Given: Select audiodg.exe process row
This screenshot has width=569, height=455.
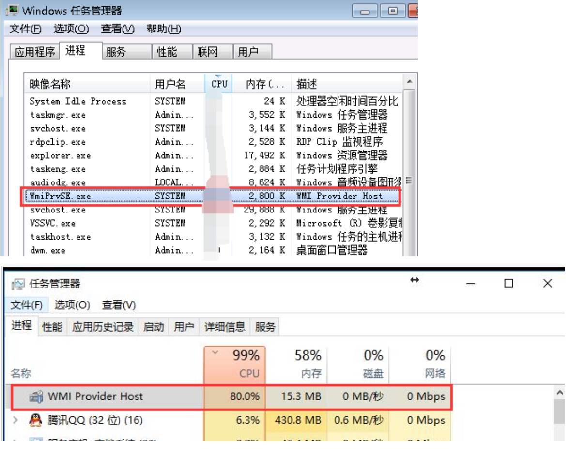Looking at the screenshot, I should pos(214,182).
